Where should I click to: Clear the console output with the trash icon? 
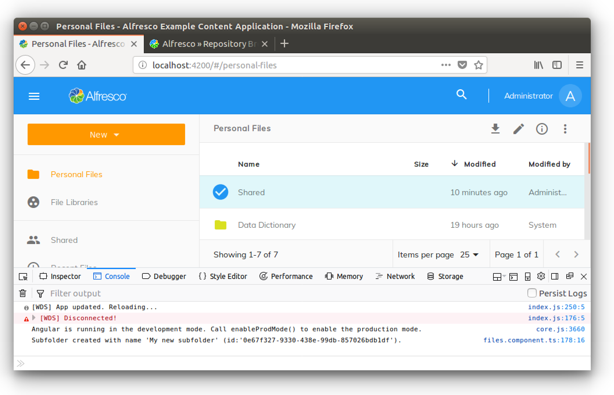click(x=23, y=293)
